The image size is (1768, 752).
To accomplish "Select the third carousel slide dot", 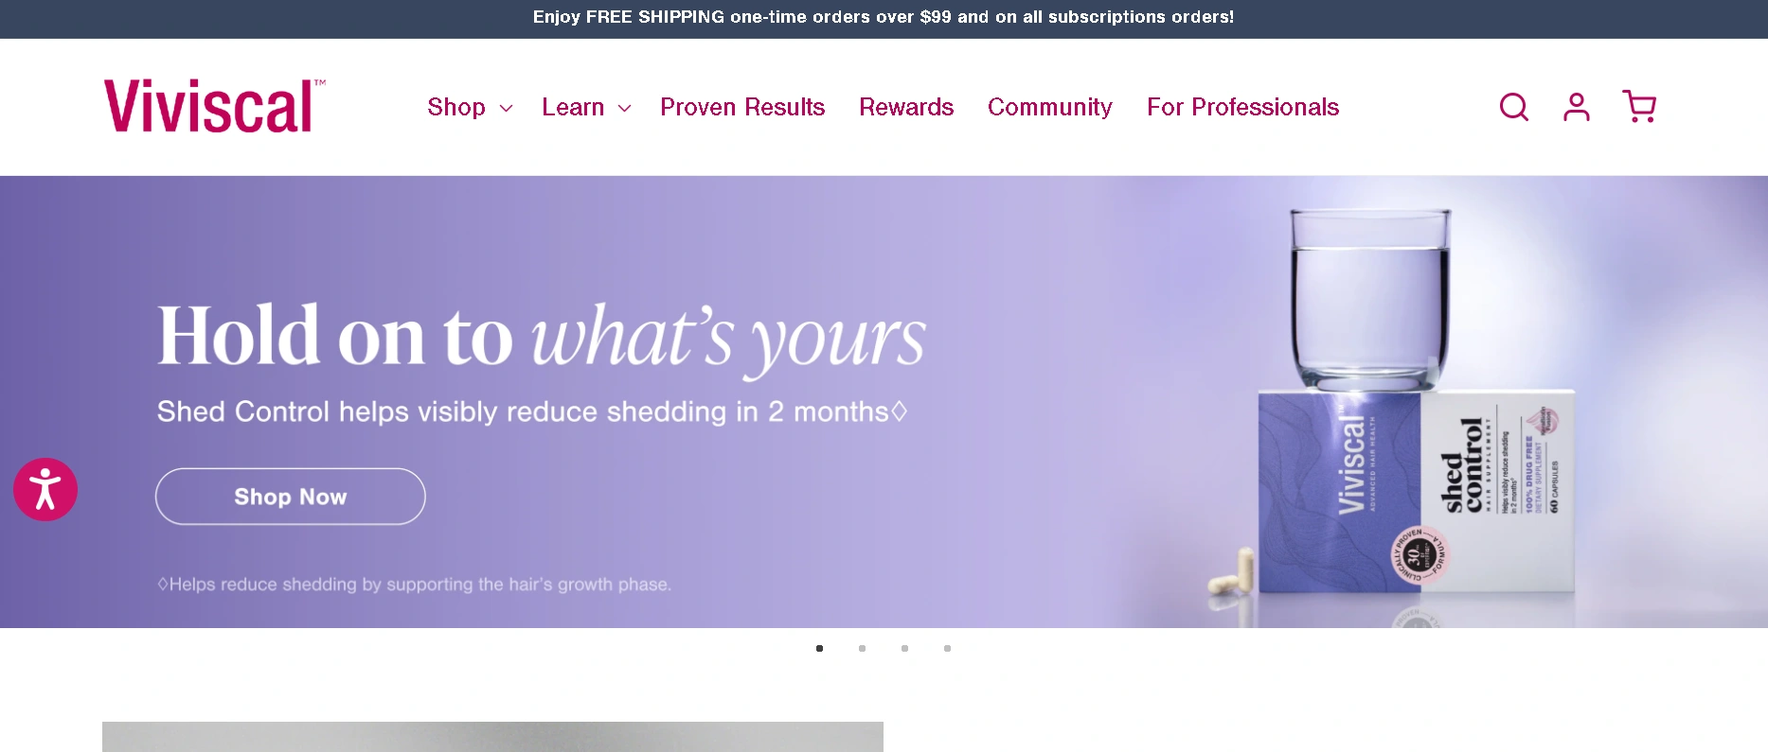I will coord(904,648).
